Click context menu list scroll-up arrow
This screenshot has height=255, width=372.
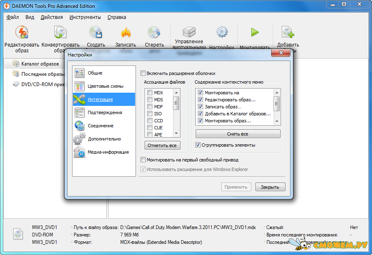(x=277, y=92)
